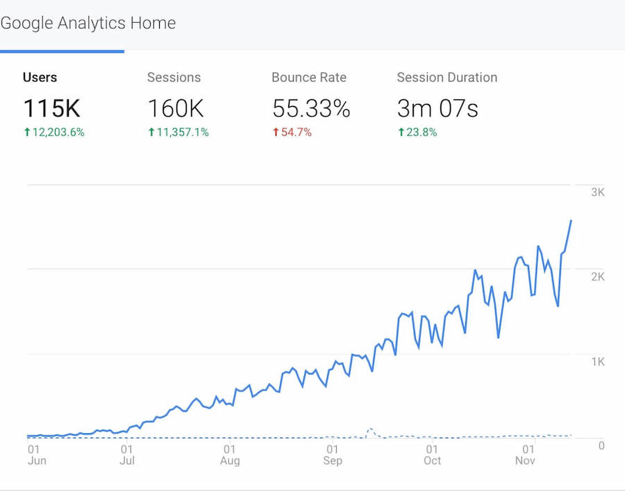Select the Users metric tab
The image size is (625, 491).
click(x=40, y=78)
